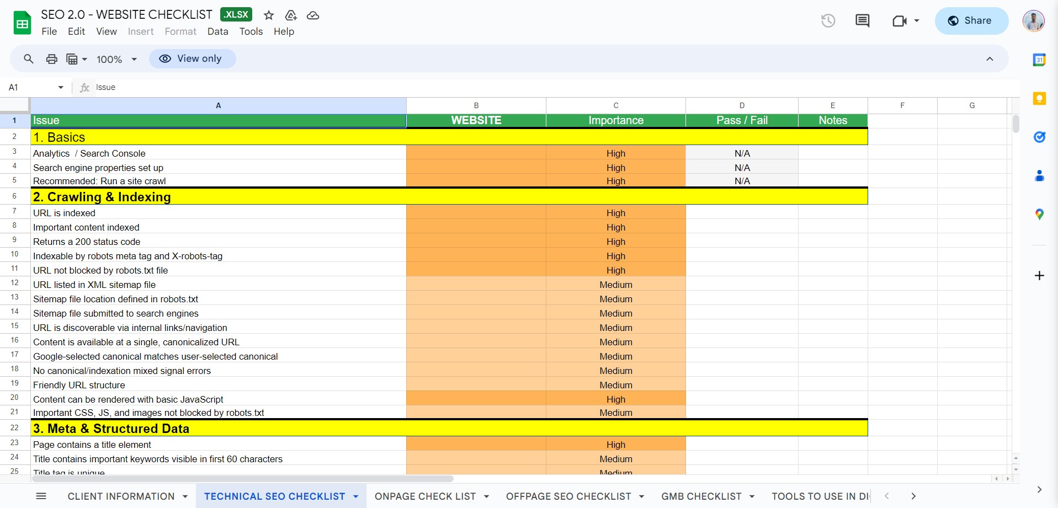
Task: Open Contacts side panel
Action: point(1039,175)
